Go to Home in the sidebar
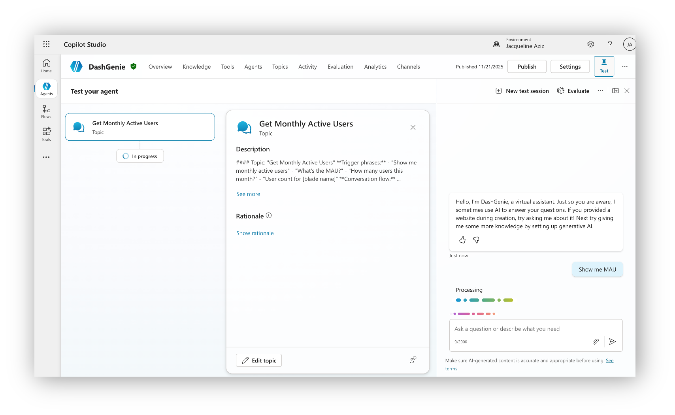The image size is (675, 415). 46,66
